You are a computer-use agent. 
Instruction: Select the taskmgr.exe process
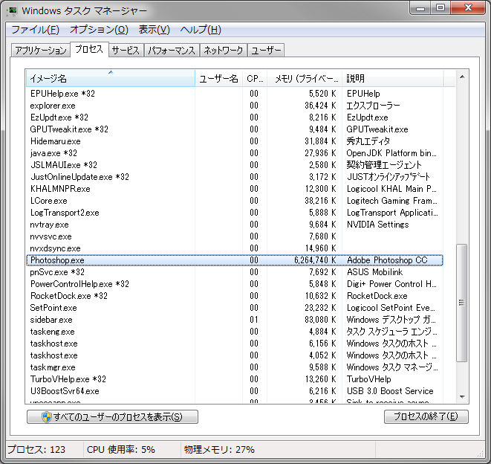(x=235, y=367)
